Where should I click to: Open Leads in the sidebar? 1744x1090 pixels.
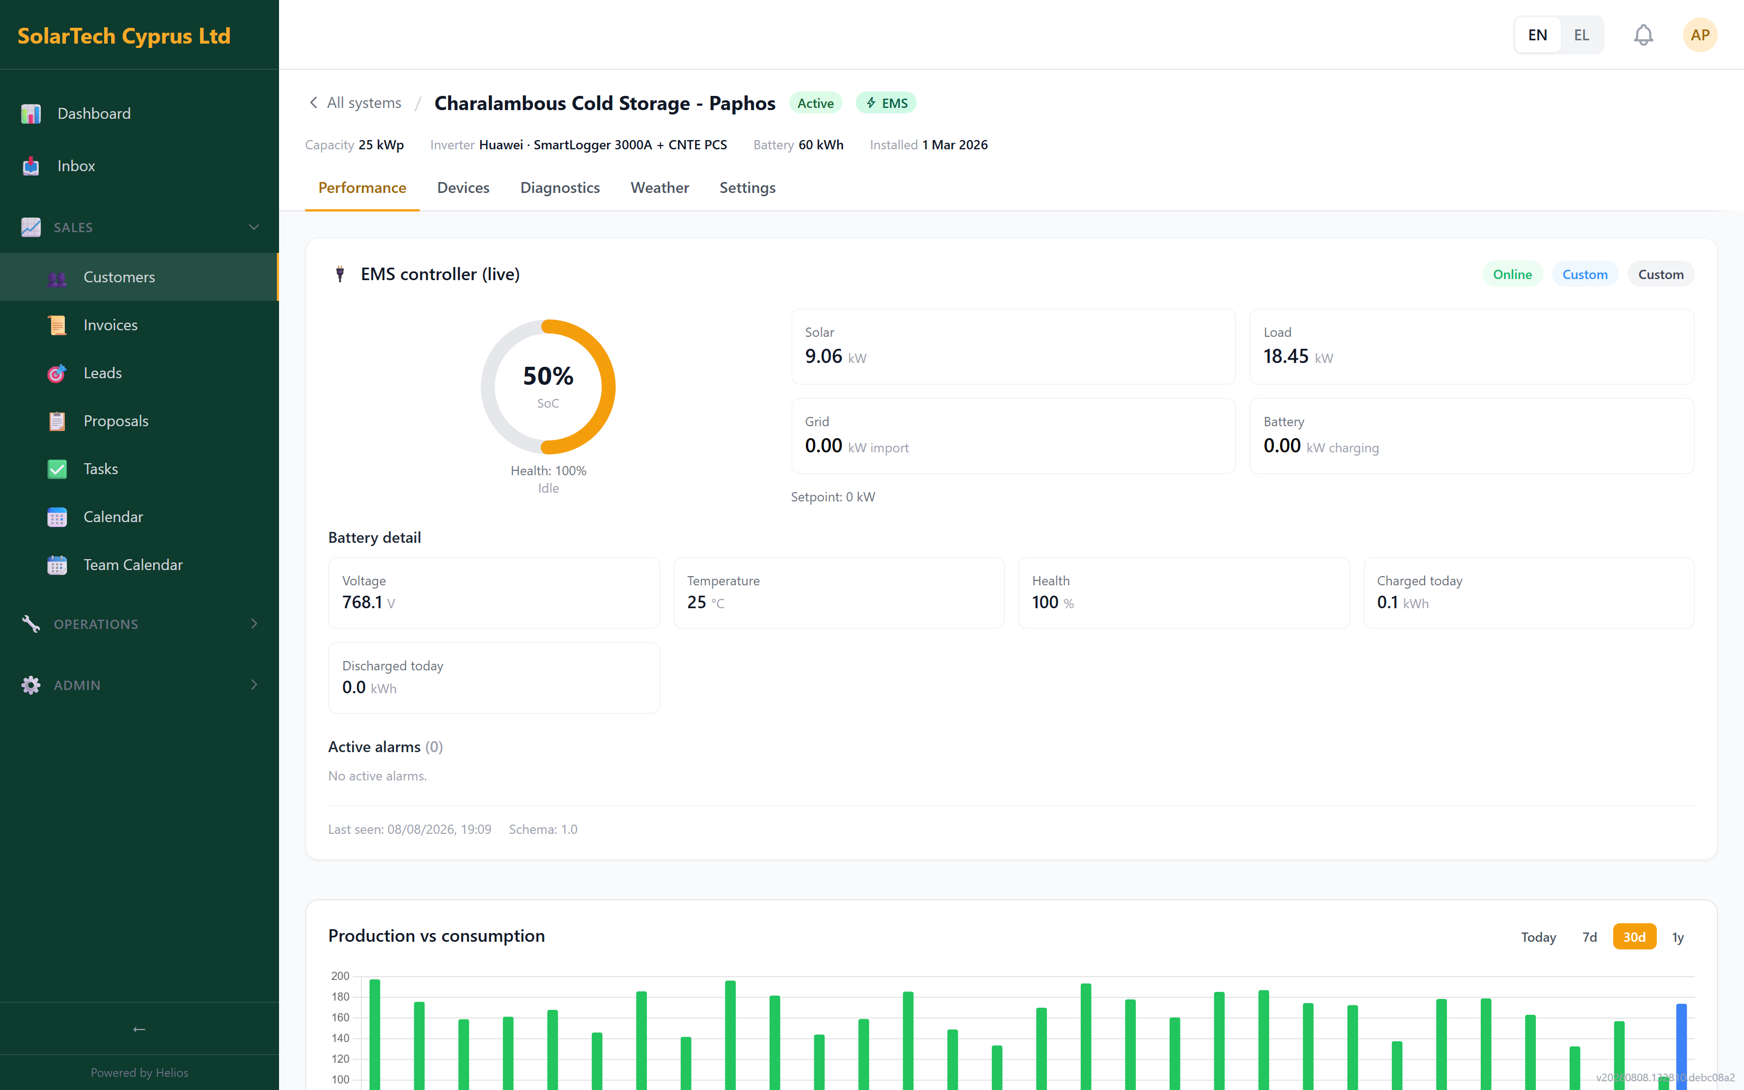click(x=139, y=373)
